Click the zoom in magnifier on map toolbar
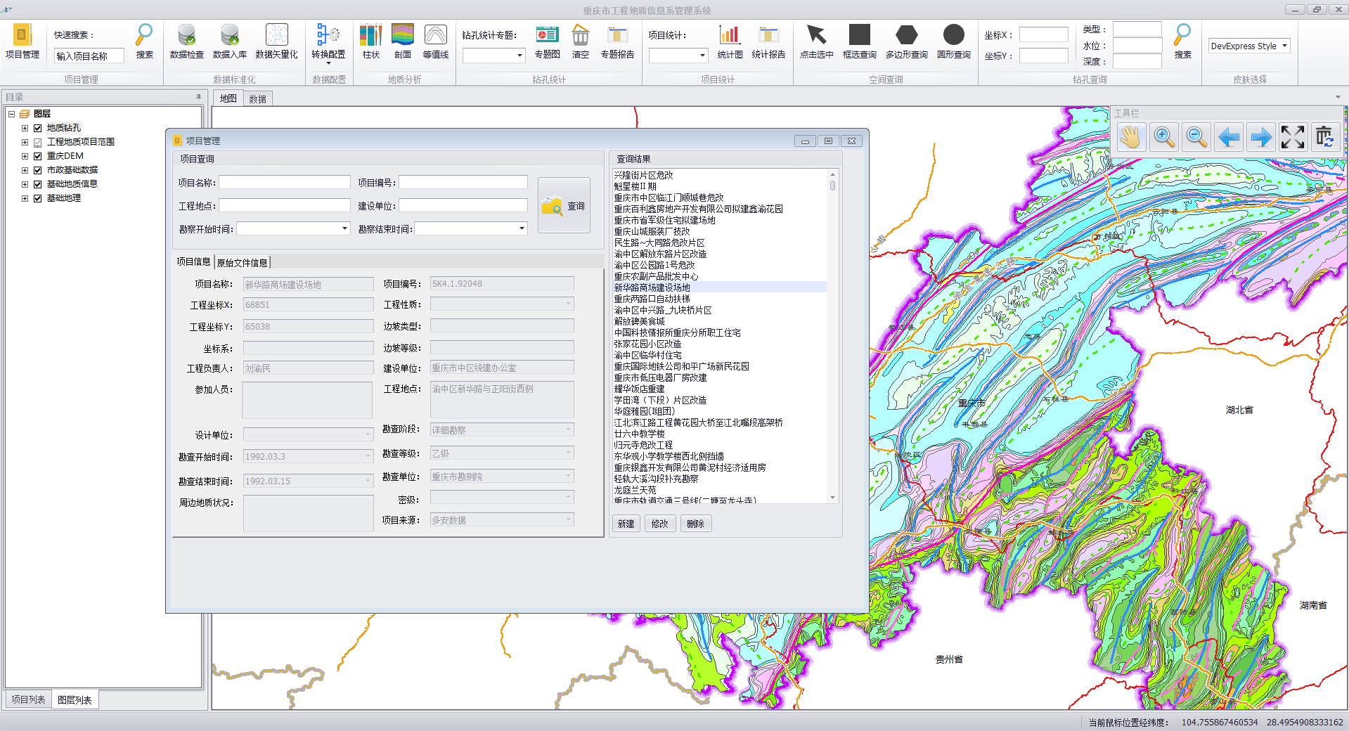This screenshot has height=731, width=1349. coord(1163,137)
